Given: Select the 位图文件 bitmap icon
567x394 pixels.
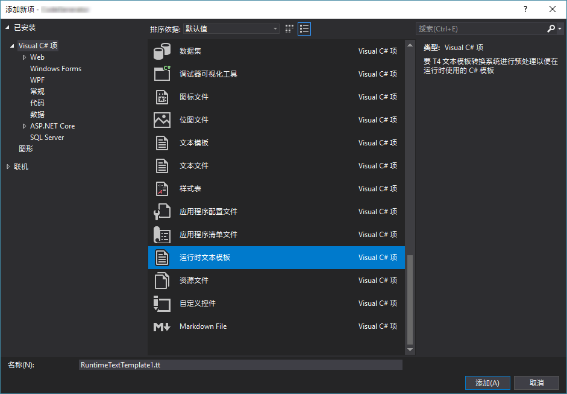Looking at the screenshot, I should pyautogui.click(x=162, y=120).
